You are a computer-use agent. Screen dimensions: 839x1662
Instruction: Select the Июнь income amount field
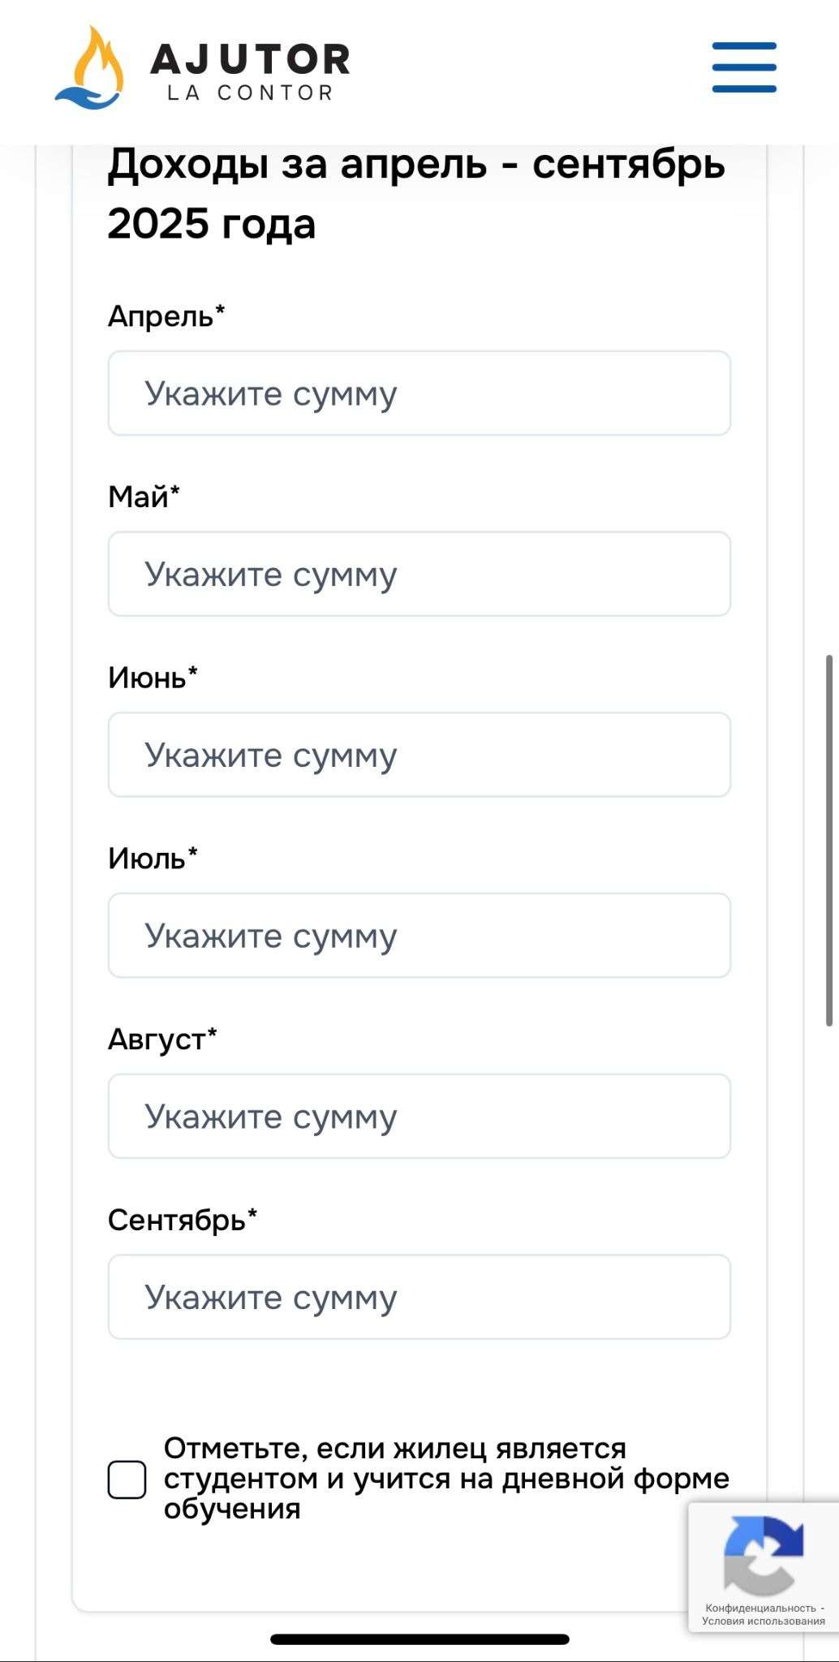point(419,756)
